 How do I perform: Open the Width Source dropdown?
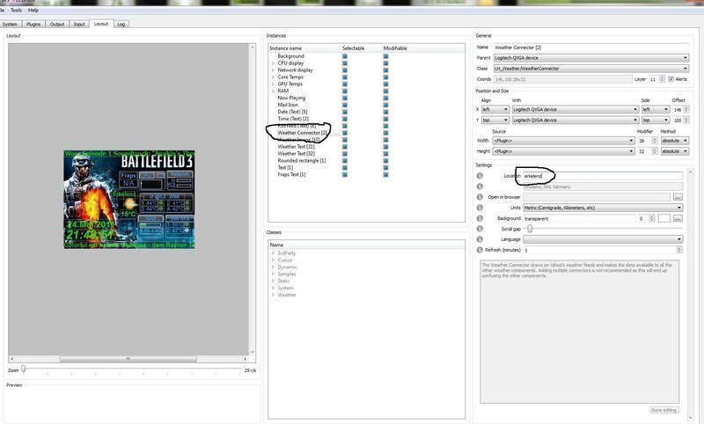coord(563,141)
